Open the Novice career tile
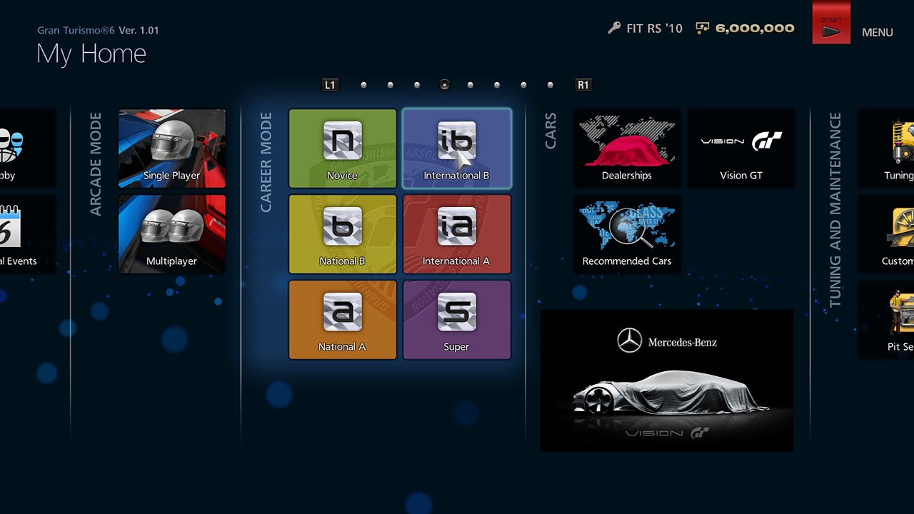This screenshot has height=514, width=914. coord(343,148)
